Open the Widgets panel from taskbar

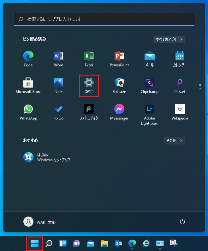coord(63,243)
